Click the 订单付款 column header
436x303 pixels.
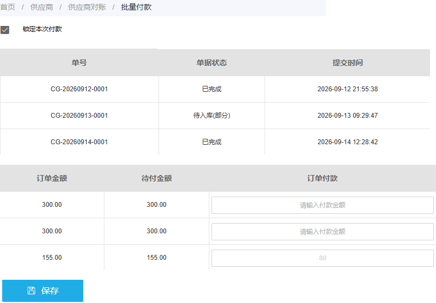322,178
